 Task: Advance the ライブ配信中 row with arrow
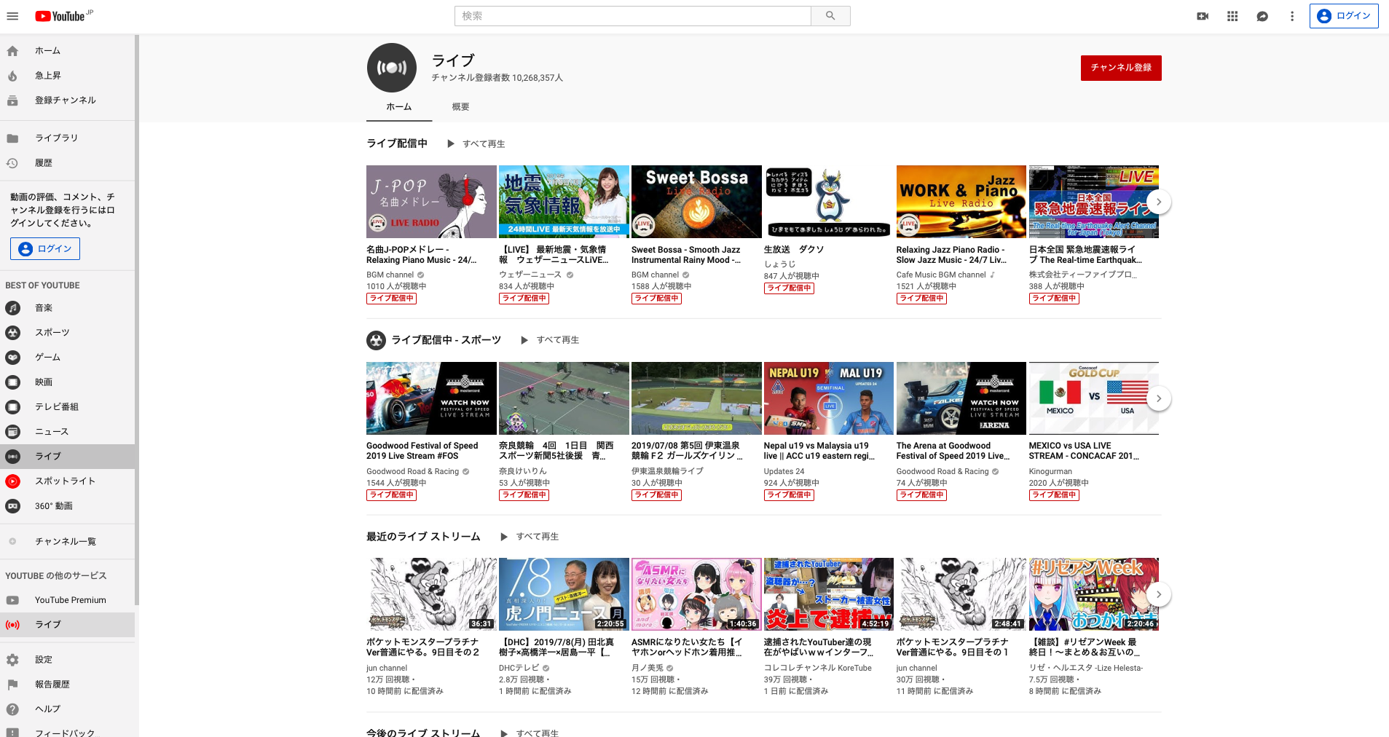[1159, 202]
